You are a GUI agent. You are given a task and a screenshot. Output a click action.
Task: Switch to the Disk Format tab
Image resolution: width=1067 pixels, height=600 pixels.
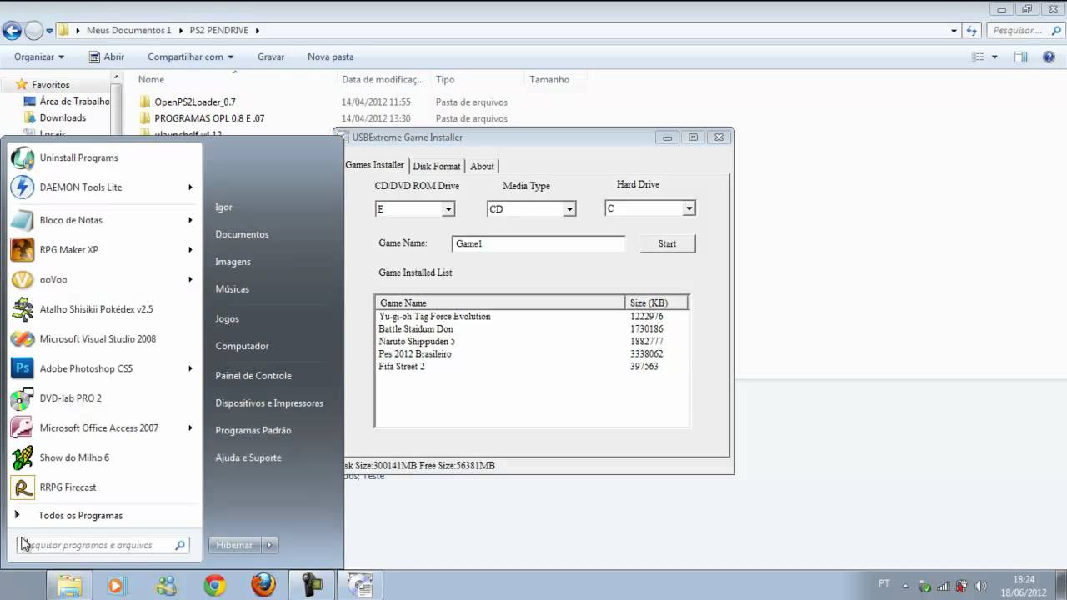(437, 166)
